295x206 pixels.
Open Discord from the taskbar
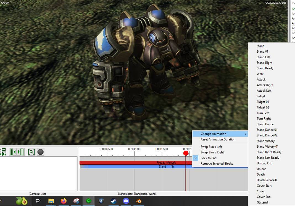tap(126, 201)
